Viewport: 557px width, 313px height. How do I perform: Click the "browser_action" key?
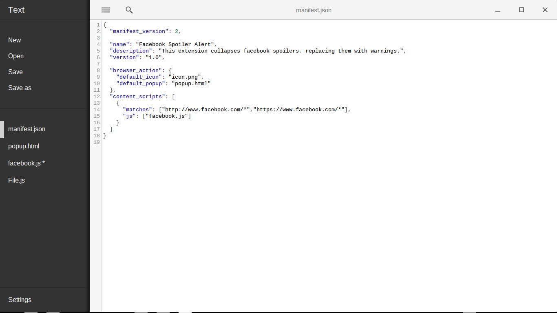tap(136, 71)
